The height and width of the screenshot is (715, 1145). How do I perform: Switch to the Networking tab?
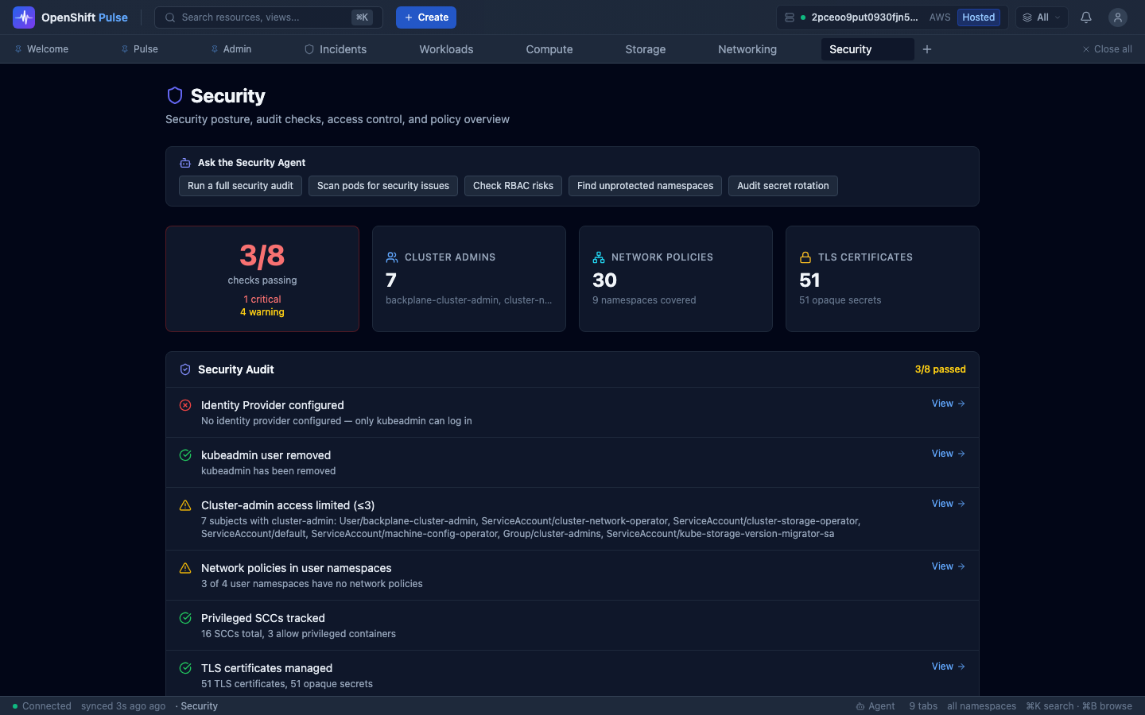coord(747,49)
